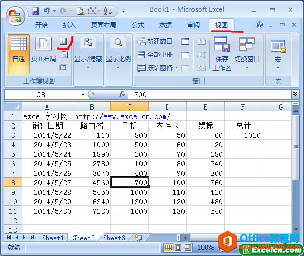Undo the last action
Viewport: 304px width, 256px height.
point(46,11)
